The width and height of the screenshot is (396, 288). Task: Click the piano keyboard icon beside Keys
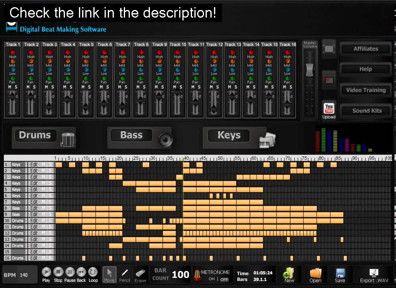click(267, 140)
